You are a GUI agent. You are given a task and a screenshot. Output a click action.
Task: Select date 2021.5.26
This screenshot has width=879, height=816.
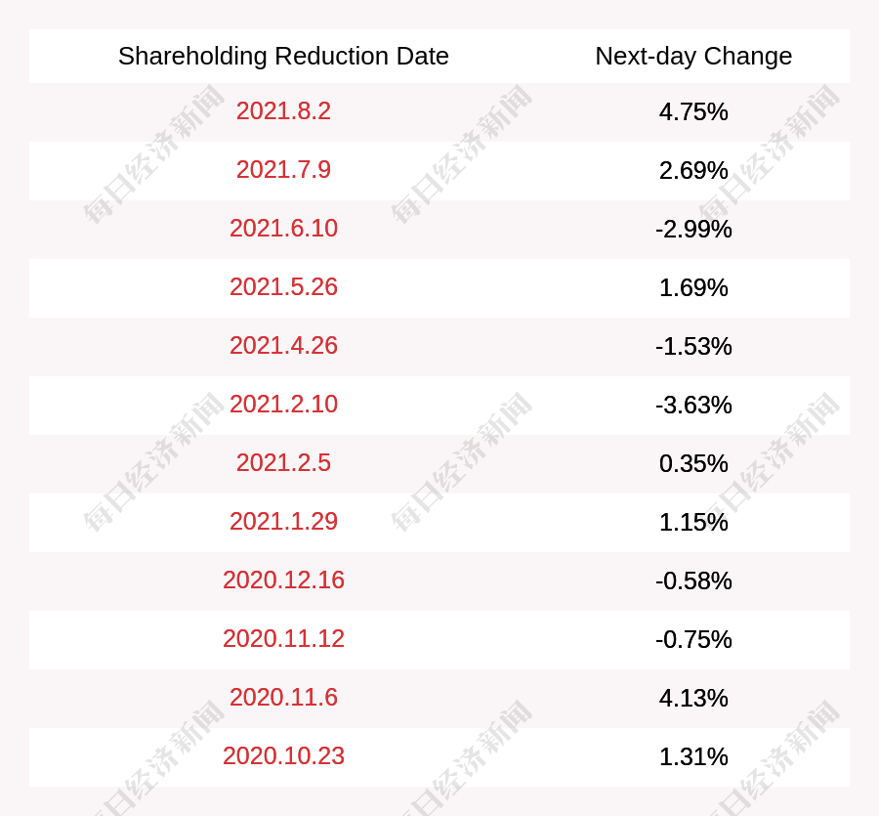pos(283,287)
